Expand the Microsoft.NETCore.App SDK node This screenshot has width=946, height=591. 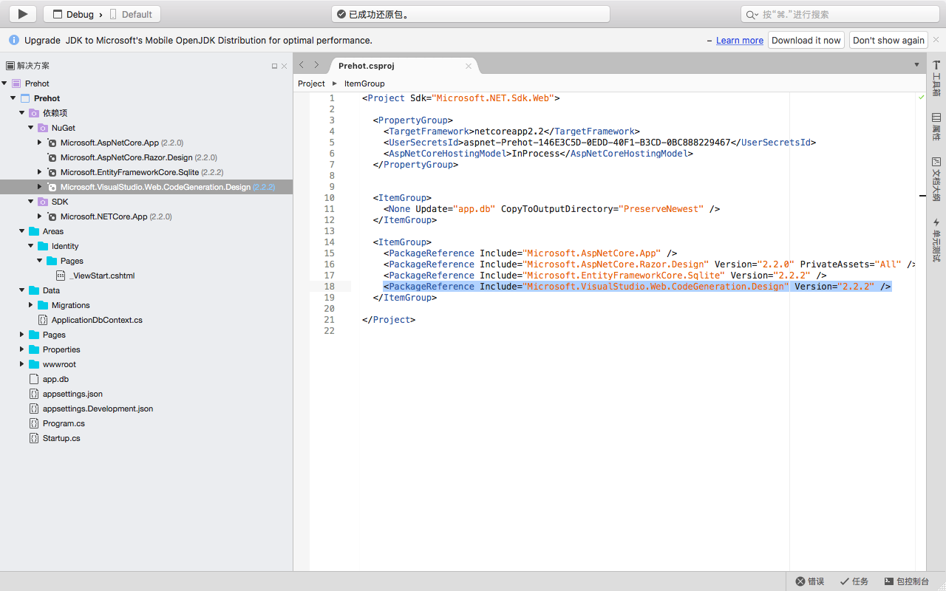click(x=40, y=216)
